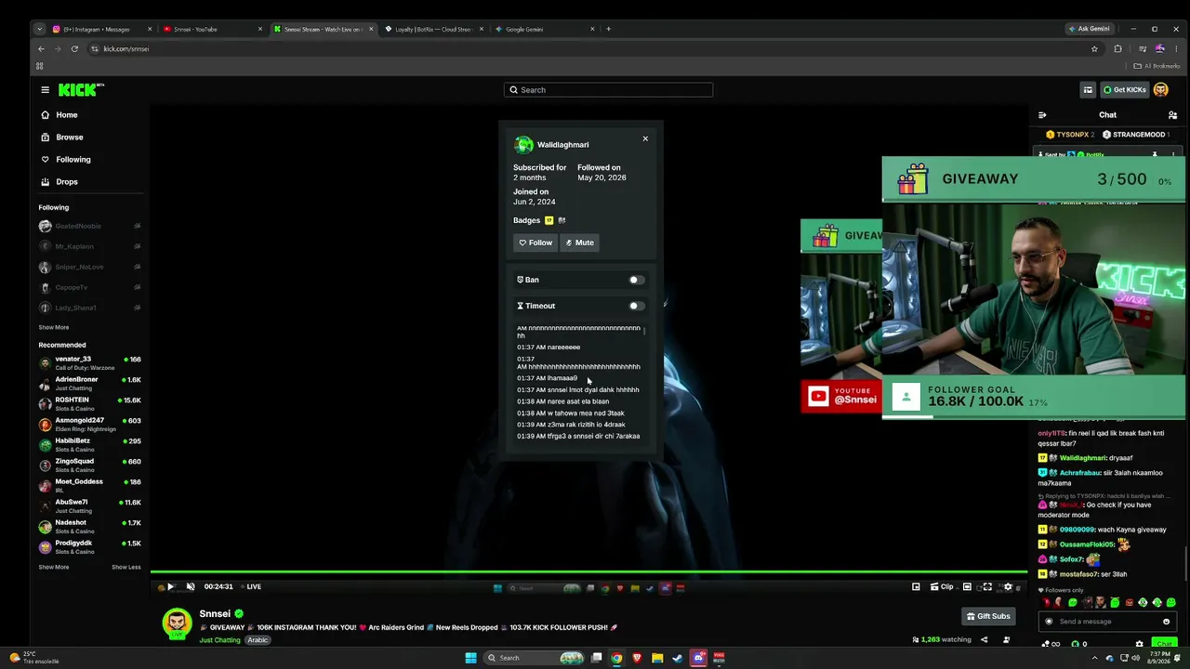Click the Gift Subs button
The width and height of the screenshot is (1190, 669).
988,616
